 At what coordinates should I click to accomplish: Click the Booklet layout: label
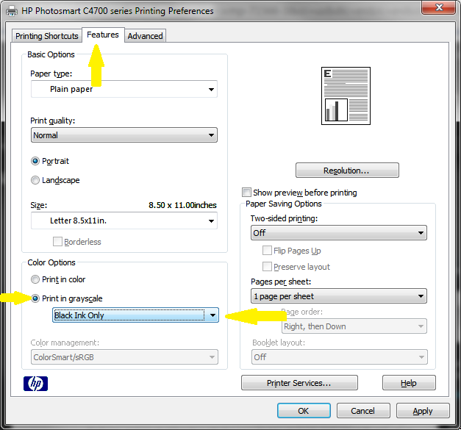coord(279,343)
